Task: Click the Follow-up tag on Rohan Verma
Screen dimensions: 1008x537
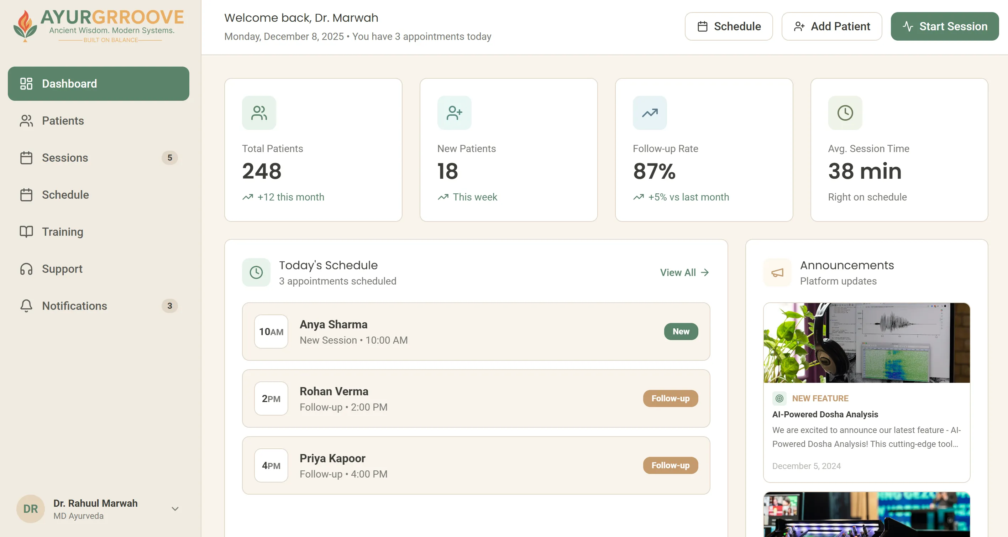Action: coord(670,398)
